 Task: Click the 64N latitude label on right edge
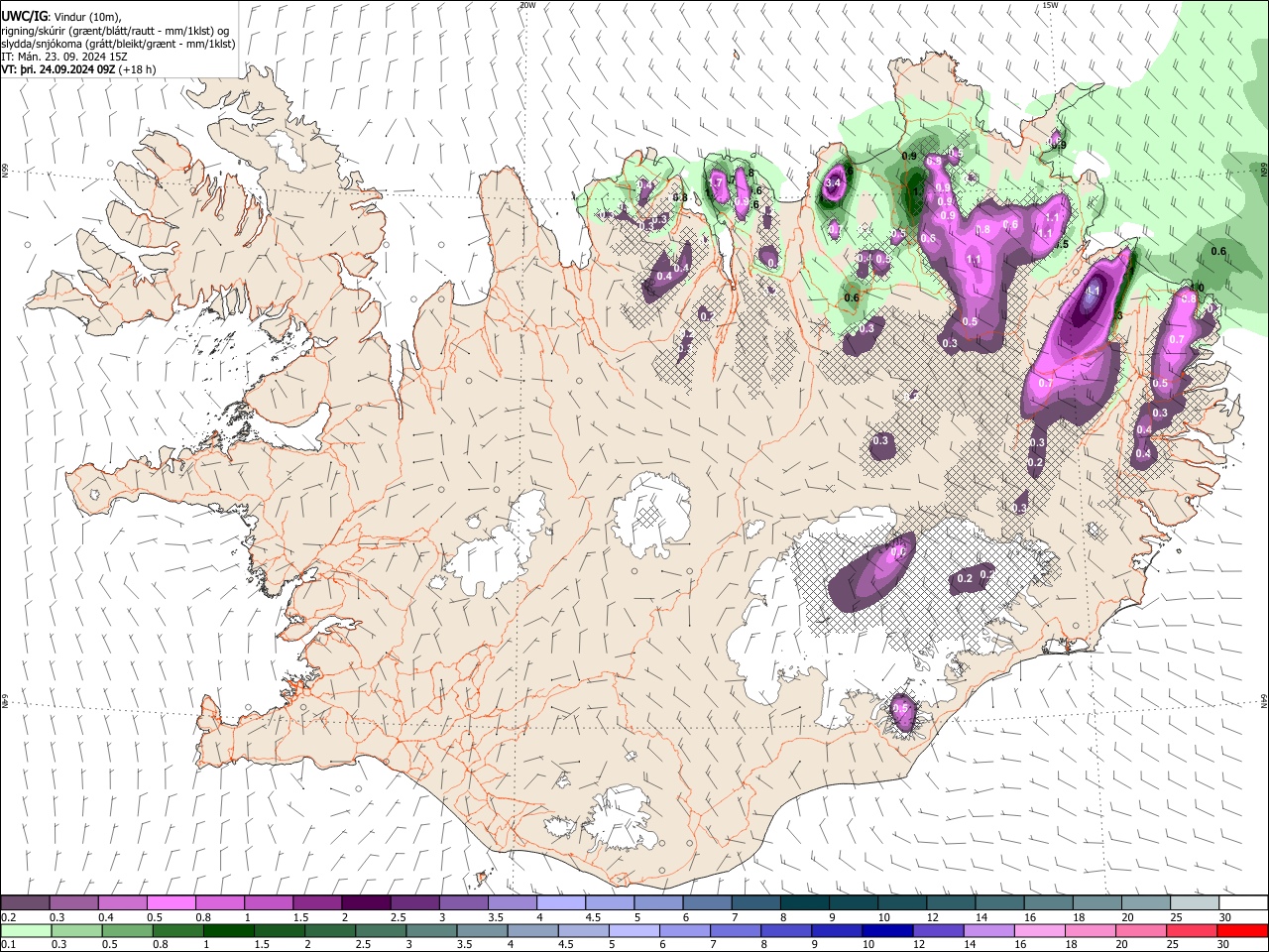point(1264,700)
